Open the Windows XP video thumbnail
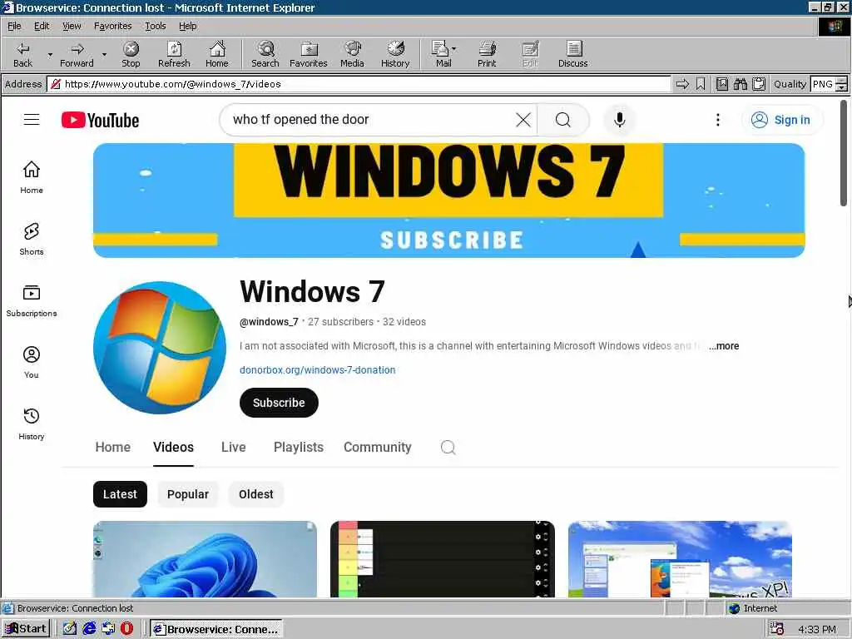This screenshot has height=639, width=852. click(680, 559)
